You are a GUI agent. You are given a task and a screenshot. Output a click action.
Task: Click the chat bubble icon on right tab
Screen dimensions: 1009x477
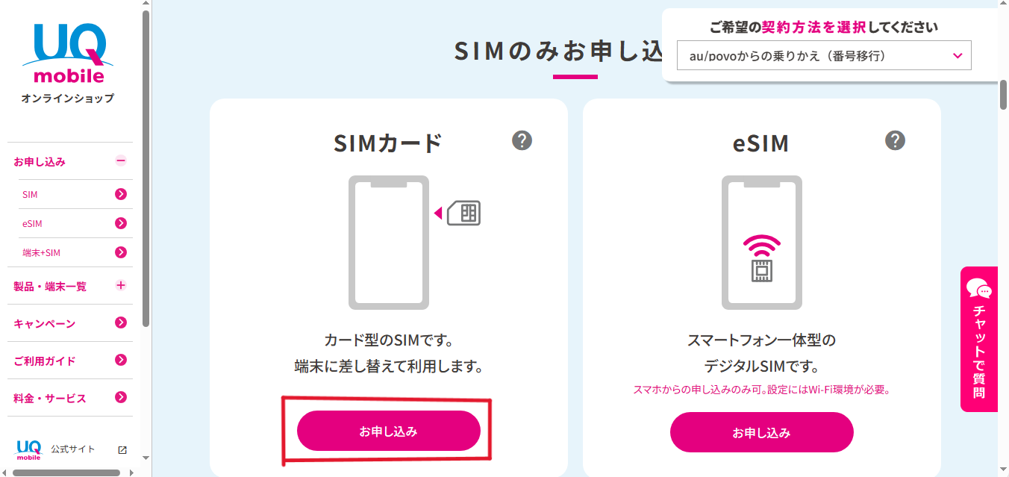(x=978, y=288)
